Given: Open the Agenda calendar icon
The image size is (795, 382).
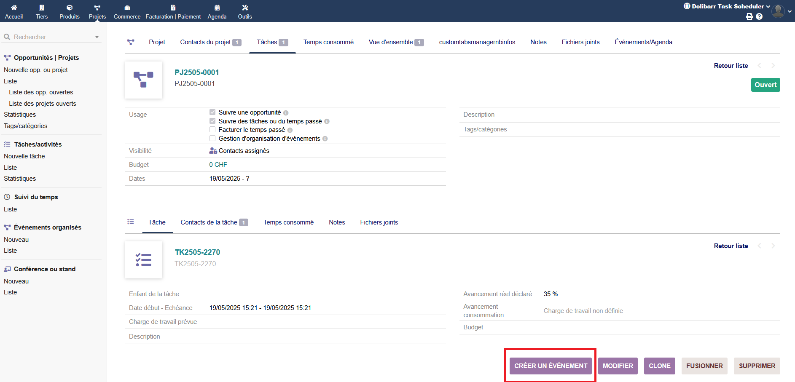Looking at the screenshot, I should (x=217, y=8).
